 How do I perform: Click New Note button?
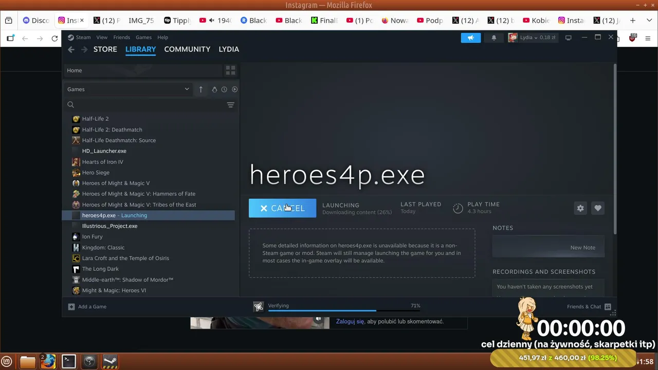pyautogui.click(x=548, y=247)
